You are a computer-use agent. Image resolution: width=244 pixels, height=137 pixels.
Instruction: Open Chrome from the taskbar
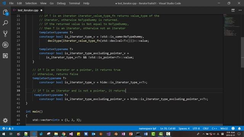64,134
